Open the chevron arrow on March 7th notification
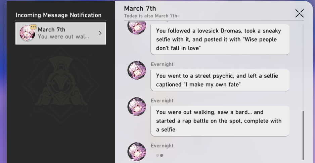315x163 pixels. [100, 33]
